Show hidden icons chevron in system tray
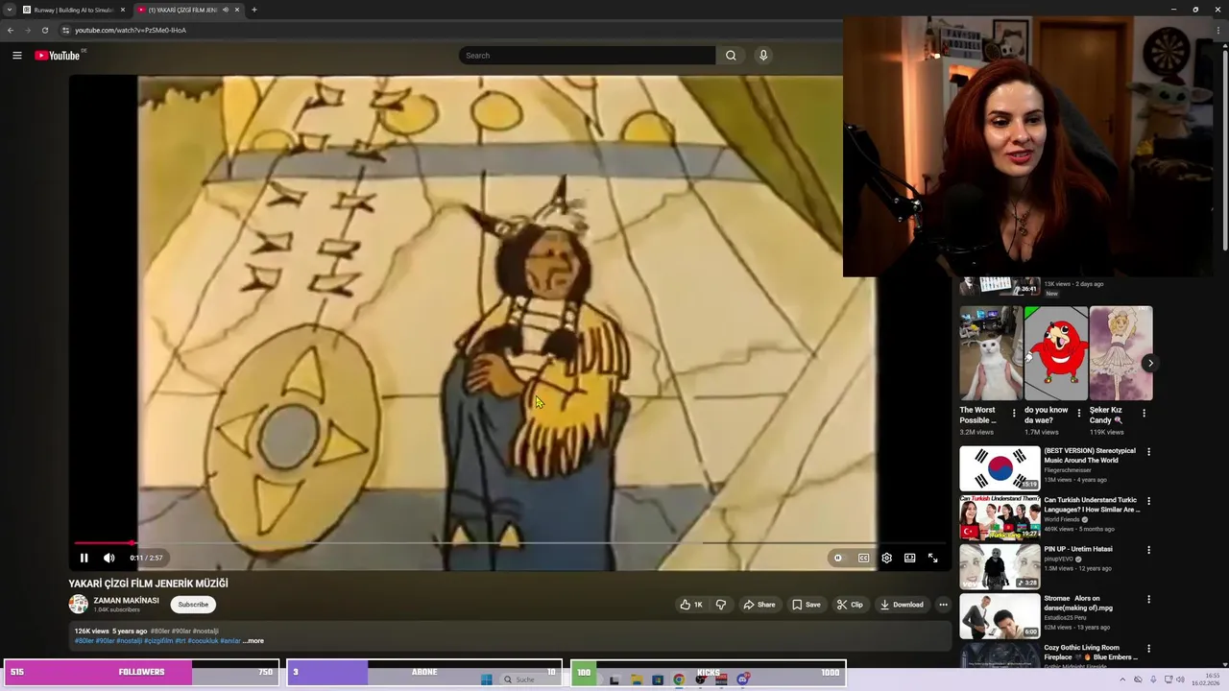The height and width of the screenshot is (691, 1229). pyautogui.click(x=1124, y=679)
